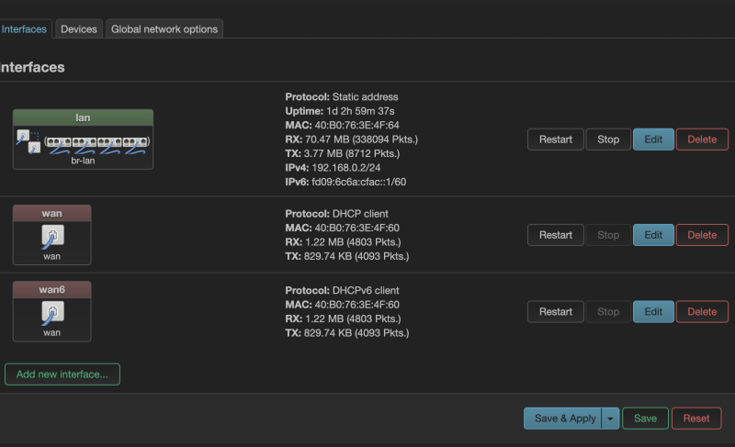Stop the lan interface
This screenshot has width=735, height=447.
click(x=608, y=140)
